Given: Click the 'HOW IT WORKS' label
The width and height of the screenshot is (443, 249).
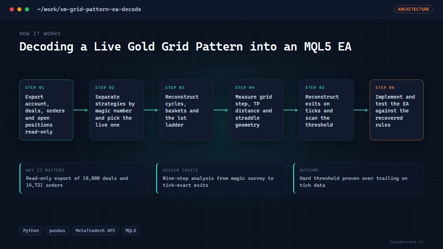Looking at the screenshot, I should click(x=40, y=34).
